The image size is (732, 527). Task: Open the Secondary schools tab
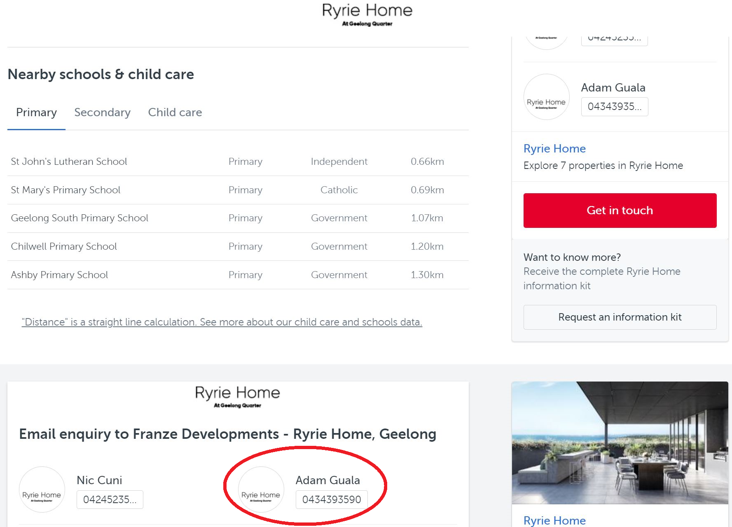coord(102,112)
